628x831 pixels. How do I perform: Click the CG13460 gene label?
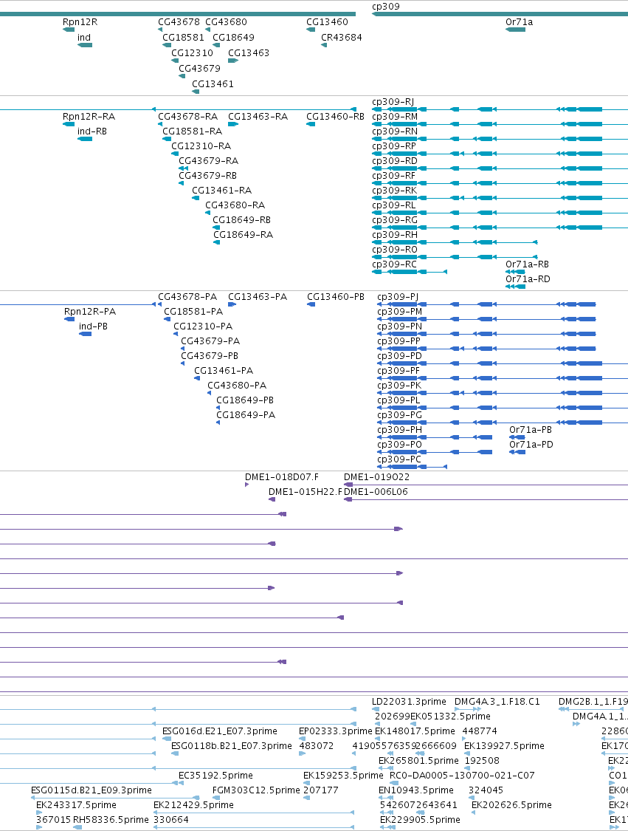tap(327, 22)
